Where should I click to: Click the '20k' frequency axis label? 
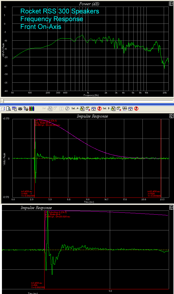pos(165,93)
